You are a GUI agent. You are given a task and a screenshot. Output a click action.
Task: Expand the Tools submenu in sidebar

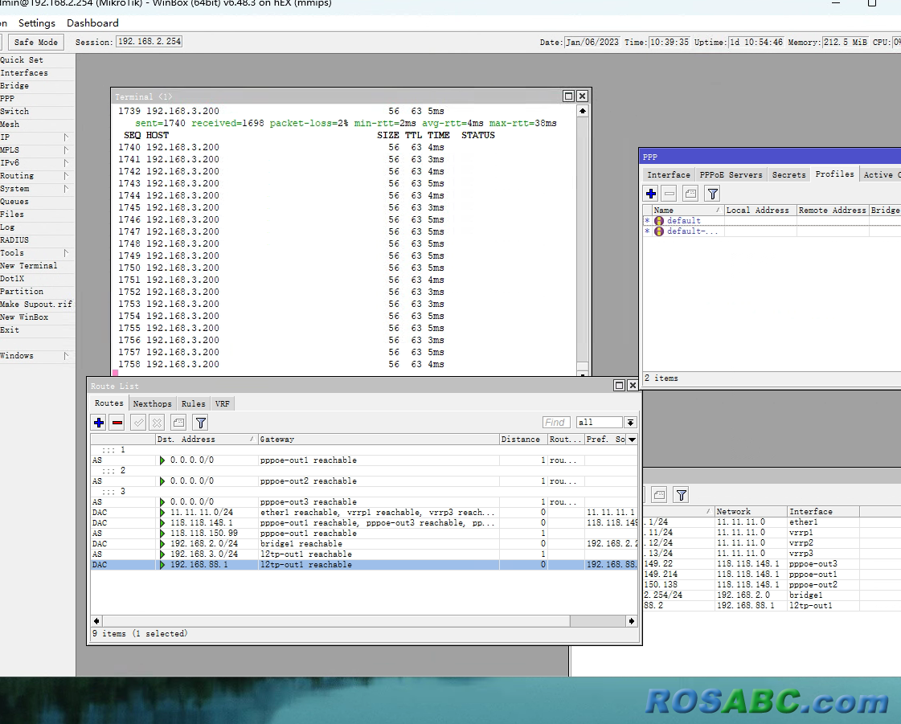tap(66, 253)
